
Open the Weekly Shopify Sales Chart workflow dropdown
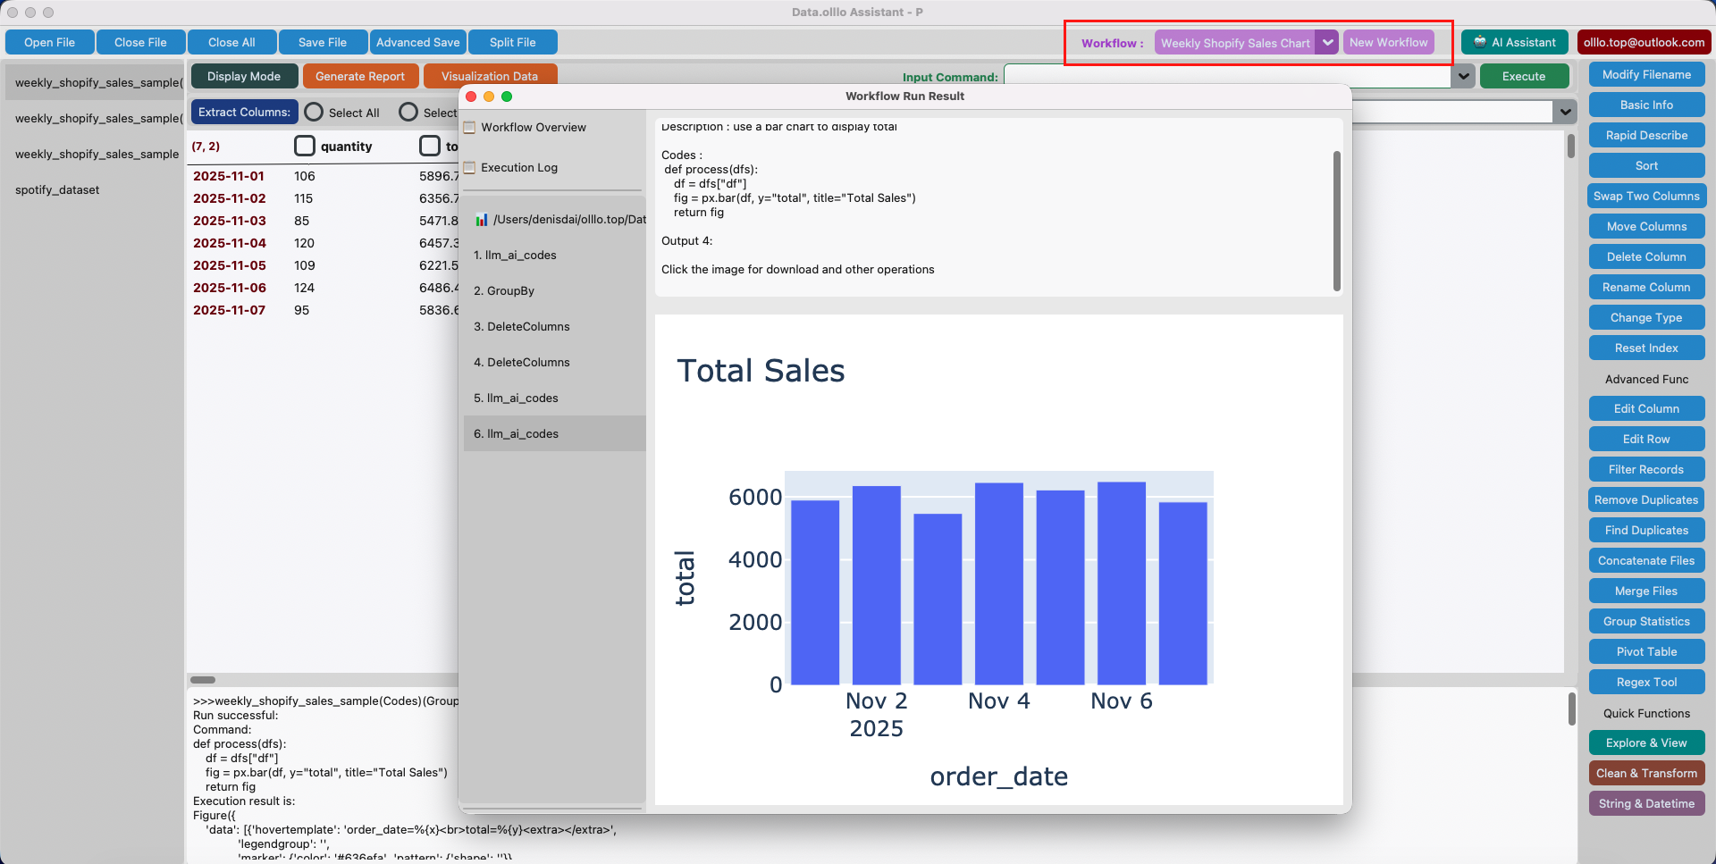tap(1327, 41)
